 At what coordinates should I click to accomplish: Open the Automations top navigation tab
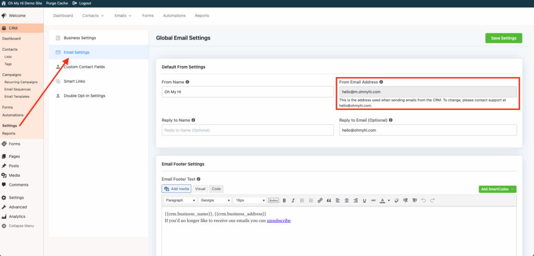pyautogui.click(x=174, y=16)
